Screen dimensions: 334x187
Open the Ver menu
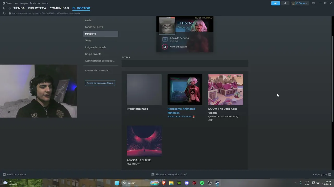(x=16, y=3)
